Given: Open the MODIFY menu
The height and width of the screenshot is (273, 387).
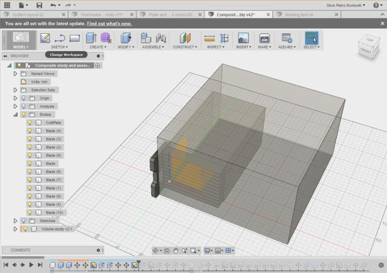Looking at the screenshot, I should (x=125, y=47).
